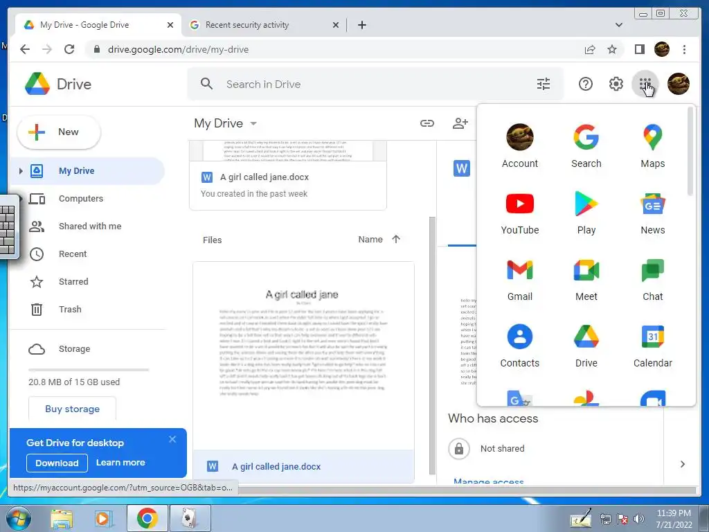The width and height of the screenshot is (709, 532).
Task: Open Drive icon in apps panel
Action: tap(586, 346)
